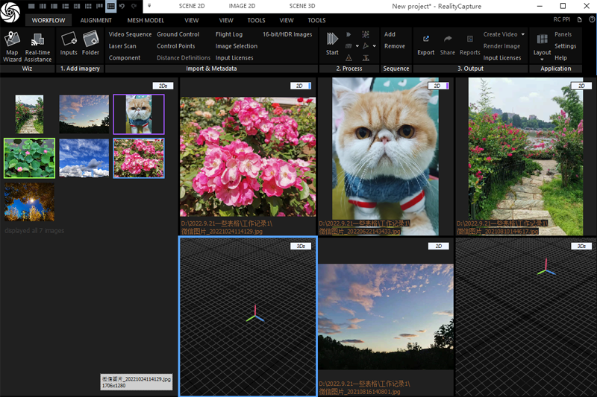Switch to the ALIGNMENT tab
Image resolution: width=597 pixels, height=397 pixels.
click(x=96, y=20)
